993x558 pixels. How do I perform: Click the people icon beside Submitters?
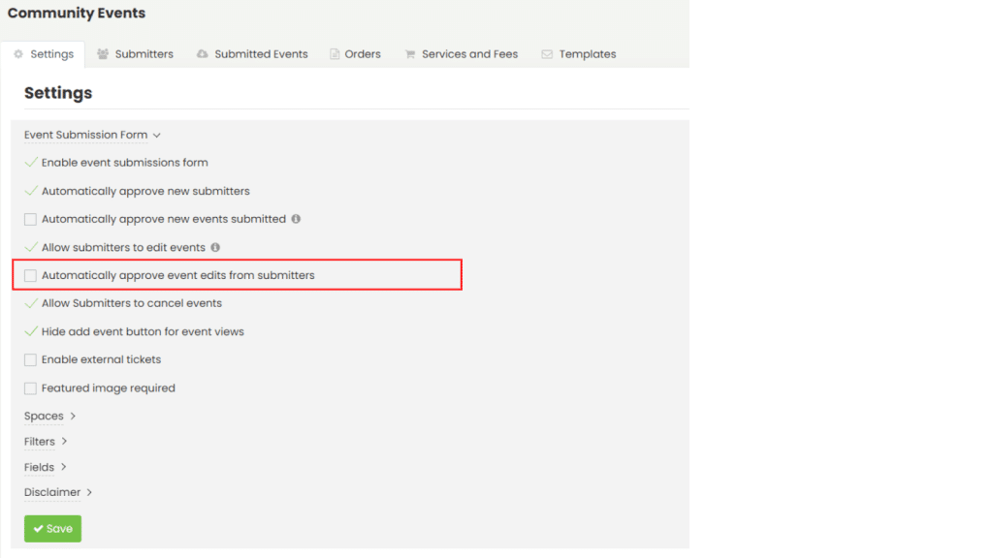tap(104, 54)
